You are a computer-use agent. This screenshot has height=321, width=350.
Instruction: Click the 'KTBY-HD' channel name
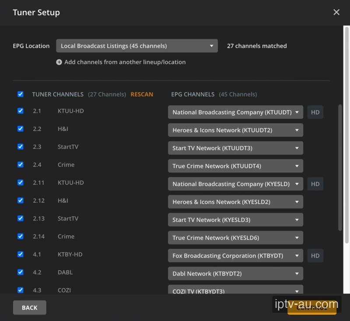pos(70,254)
